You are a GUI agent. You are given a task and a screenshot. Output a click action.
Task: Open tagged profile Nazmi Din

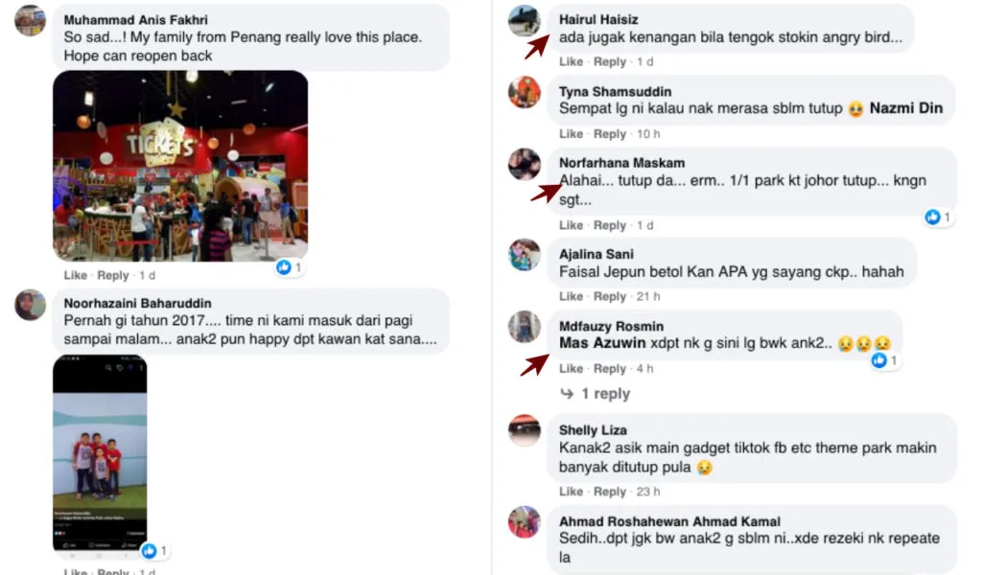point(905,108)
